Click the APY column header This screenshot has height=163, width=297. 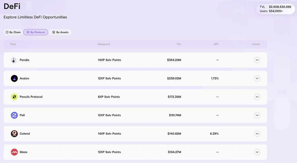(216, 44)
